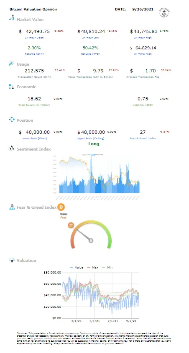Image resolution: width=189 pixels, height=353 pixels.
Task: Click the Sentiment Index heading
Action: (x=34, y=149)
